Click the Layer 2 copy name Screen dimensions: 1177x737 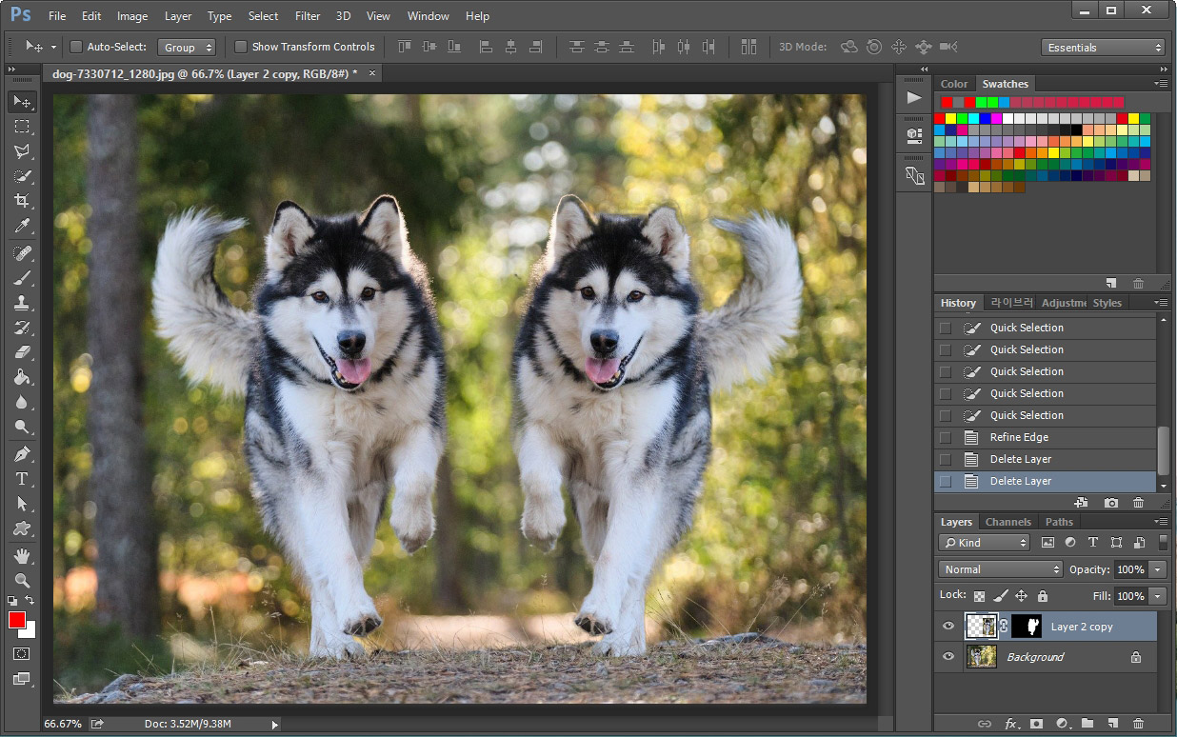[1082, 627]
